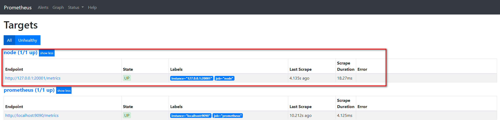
Task: Open the Help link in navbar
Action: click(92, 8)
